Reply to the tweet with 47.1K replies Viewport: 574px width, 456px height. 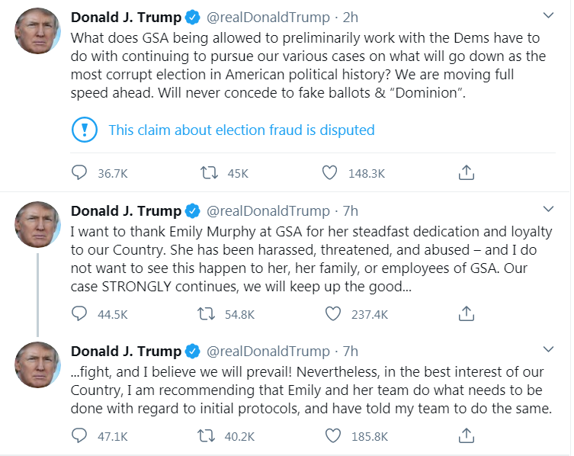(x=79, y=436)
